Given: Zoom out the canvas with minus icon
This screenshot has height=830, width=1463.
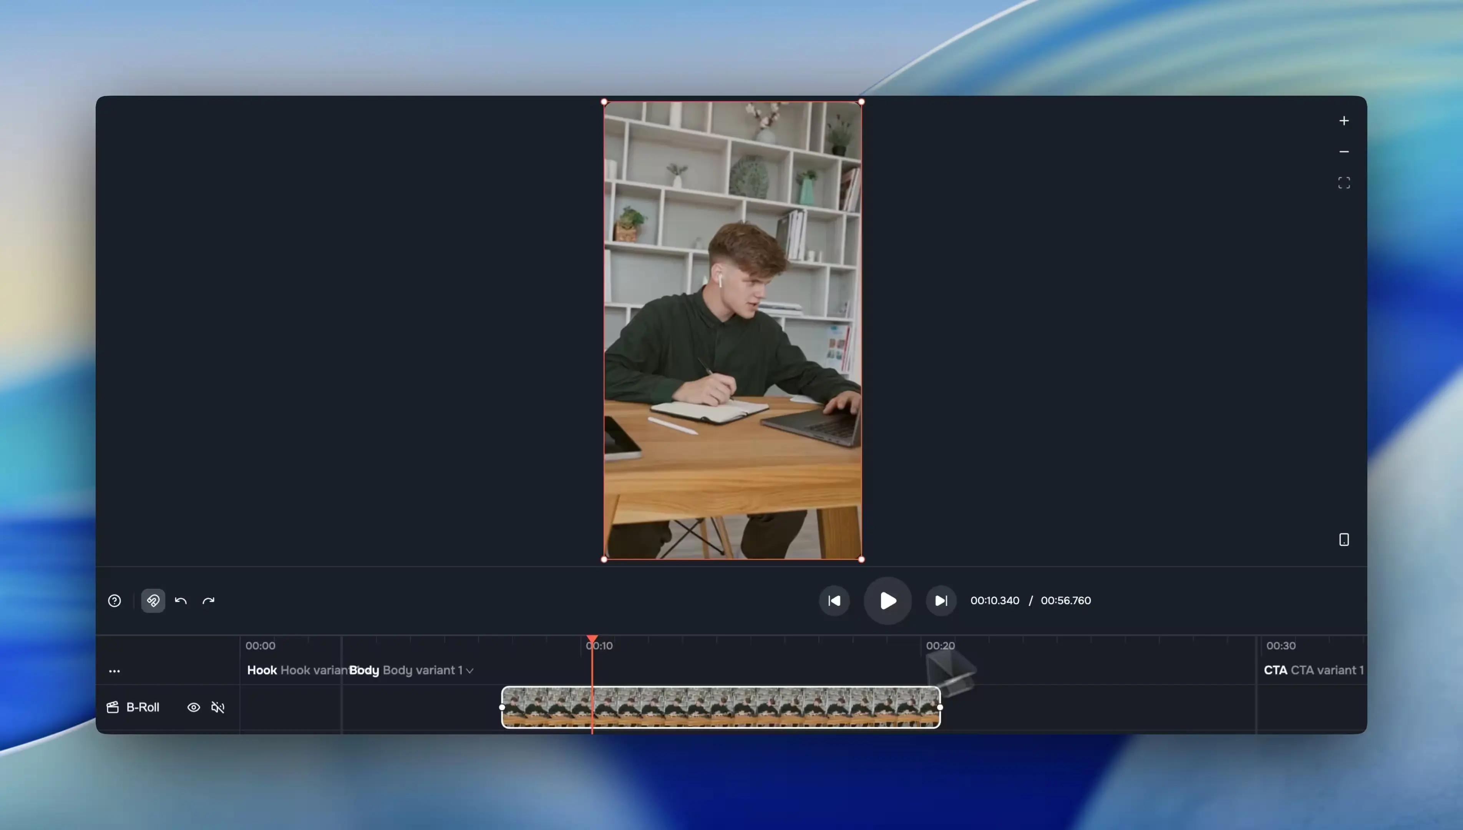Looking at the screenshot, I should pos(1344,152).
